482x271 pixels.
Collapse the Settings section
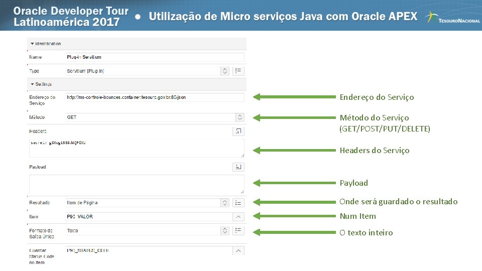(x=32, y=84)
